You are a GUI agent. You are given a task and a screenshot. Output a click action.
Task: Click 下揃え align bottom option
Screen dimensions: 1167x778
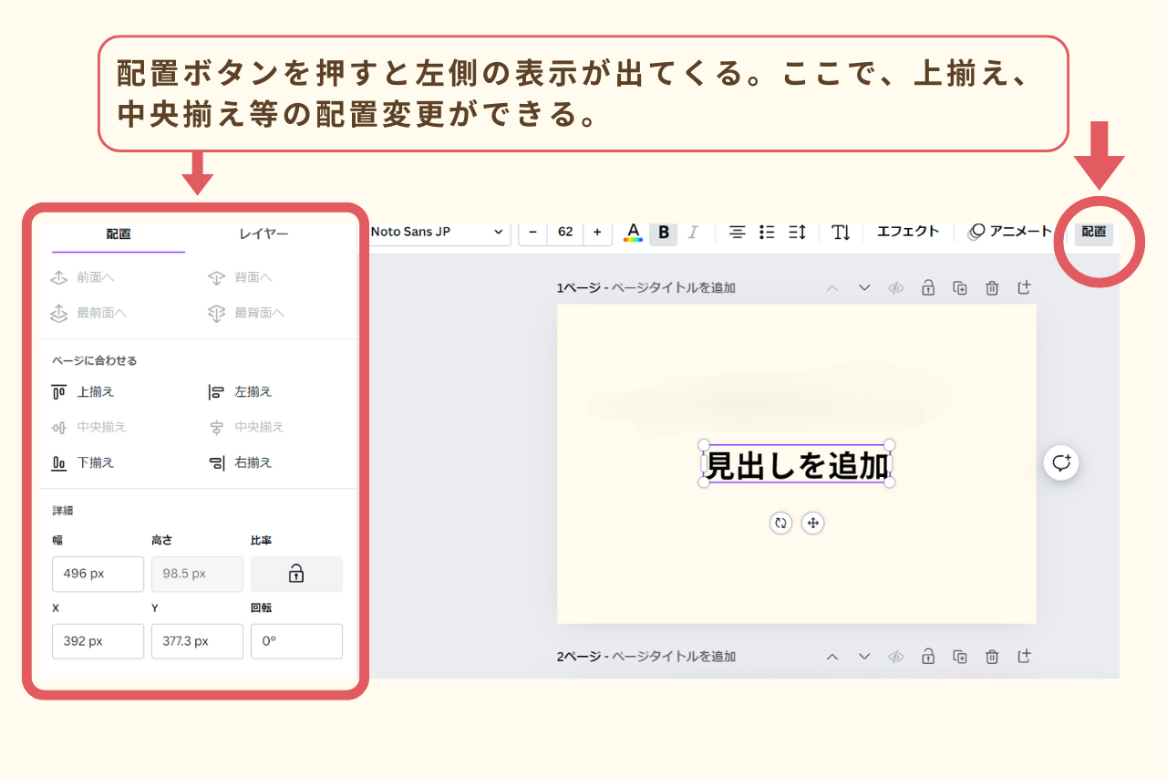[x=83, y=463]
